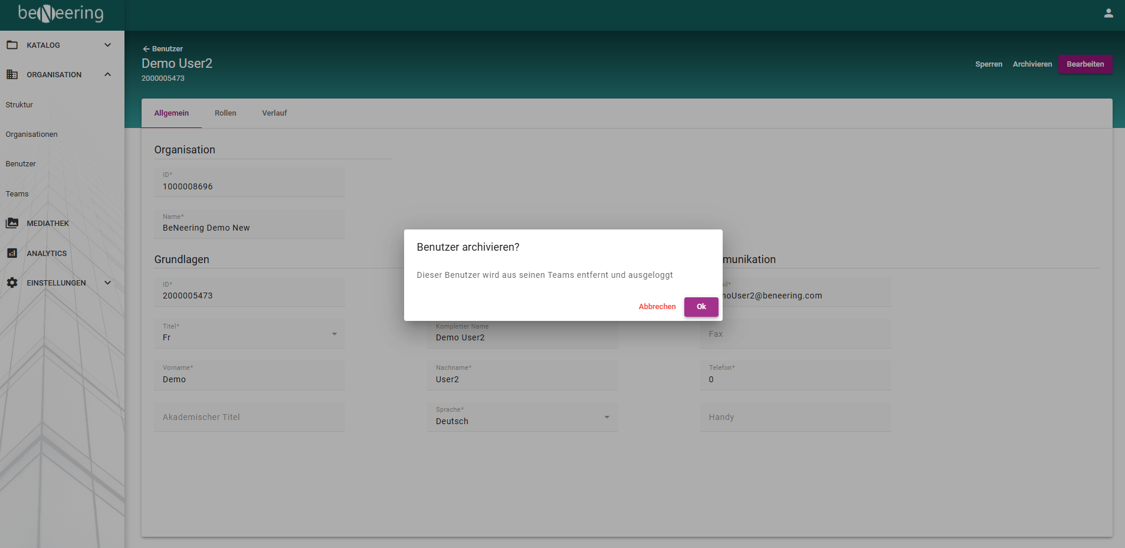Click the Mediathek image icon
The image size is (1125, 548).
pos(12,223)
